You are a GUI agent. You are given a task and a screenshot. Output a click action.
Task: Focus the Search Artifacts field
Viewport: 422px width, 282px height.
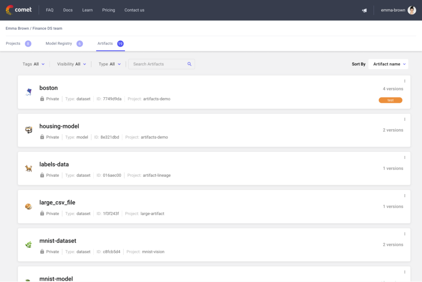click(162, 64)
